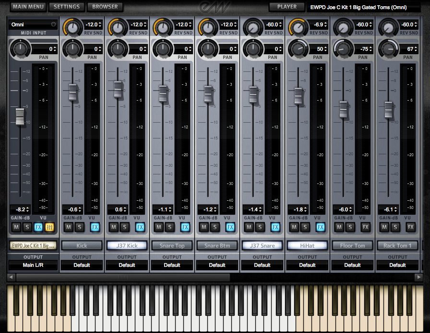Open FX for the Floor Tom channel
The image size is (430, 333).
[x=366, y=227]
